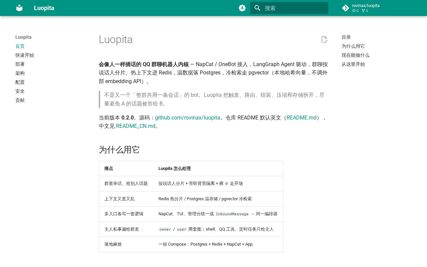Open the 快速开始 page
The image size is (427, 267).
25,55
